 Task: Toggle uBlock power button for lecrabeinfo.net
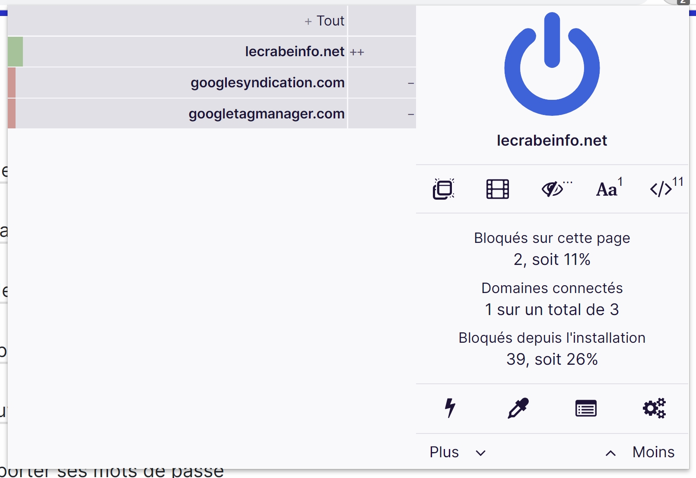[x=552, y=64]
